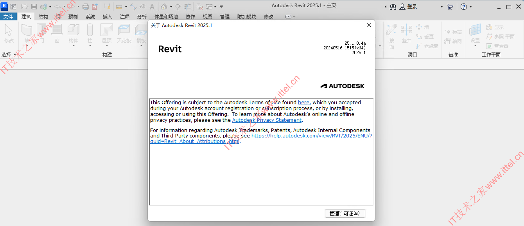This screenshot has height=226, width=524.
Task: Open the Home view icon beside the Revit logo
Action: coord(14,7)
